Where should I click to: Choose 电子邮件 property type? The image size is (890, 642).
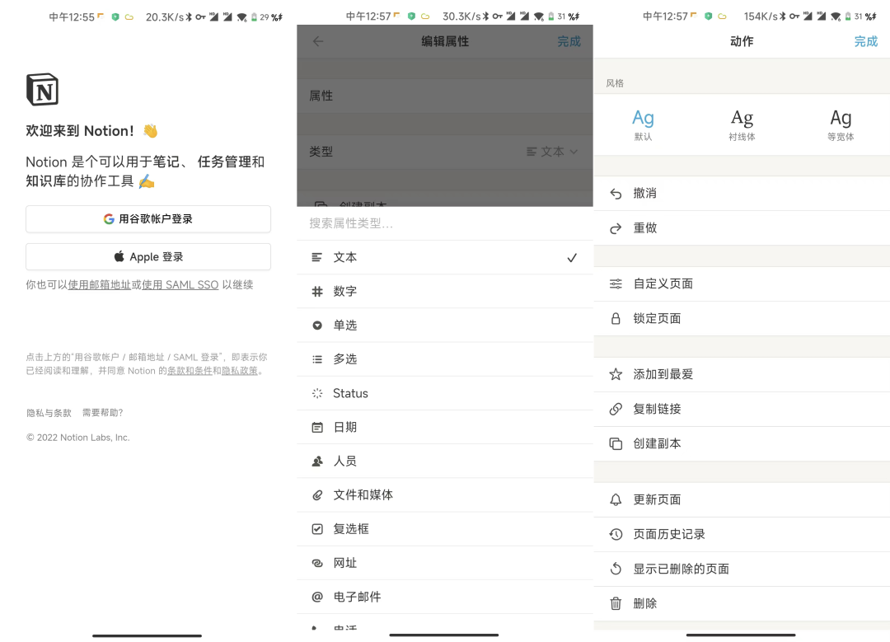(445, 597)
